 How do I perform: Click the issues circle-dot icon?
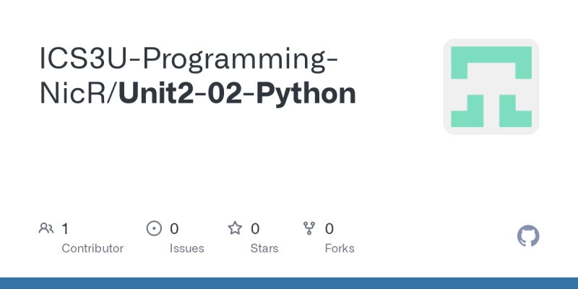154,228
